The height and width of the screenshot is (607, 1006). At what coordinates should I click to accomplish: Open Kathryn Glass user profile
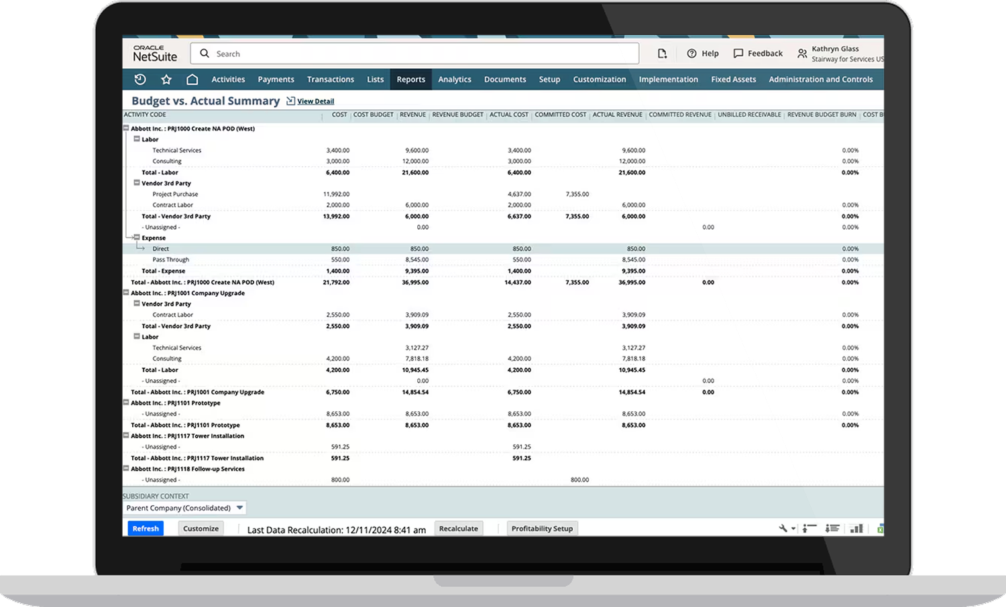click(x=835, y=53)
